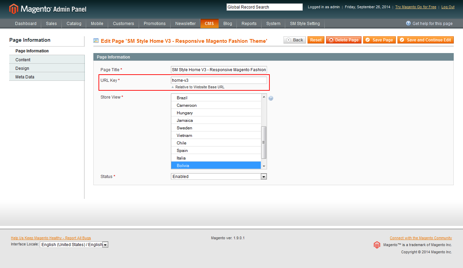Open the CMS menu
The image size is (463, 268).
tap(209, 24)
